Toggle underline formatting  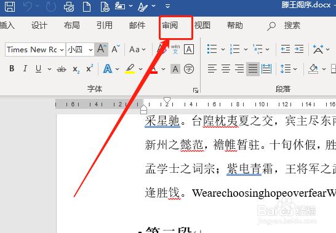(x=38, y=69)
